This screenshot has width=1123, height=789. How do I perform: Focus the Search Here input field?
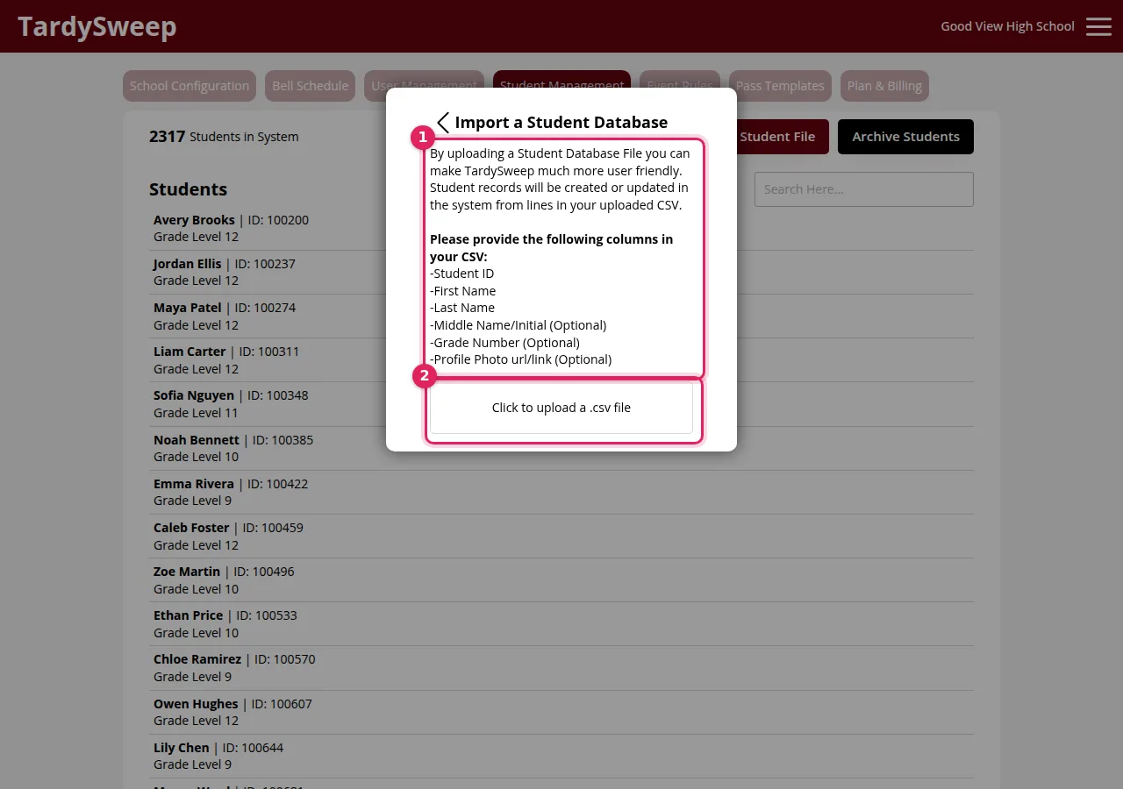864,189
